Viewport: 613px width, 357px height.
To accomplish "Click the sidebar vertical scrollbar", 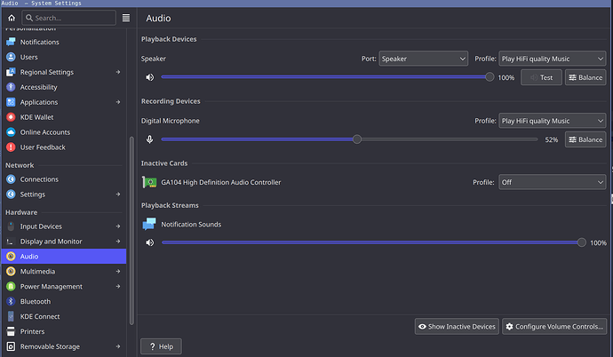I will [x=131, y=230].
